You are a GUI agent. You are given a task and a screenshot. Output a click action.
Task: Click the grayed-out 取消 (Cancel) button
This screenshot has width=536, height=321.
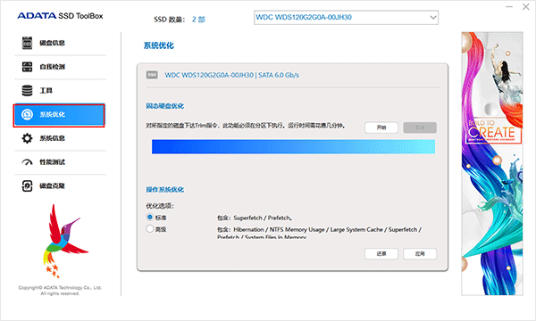click(420, 128)
